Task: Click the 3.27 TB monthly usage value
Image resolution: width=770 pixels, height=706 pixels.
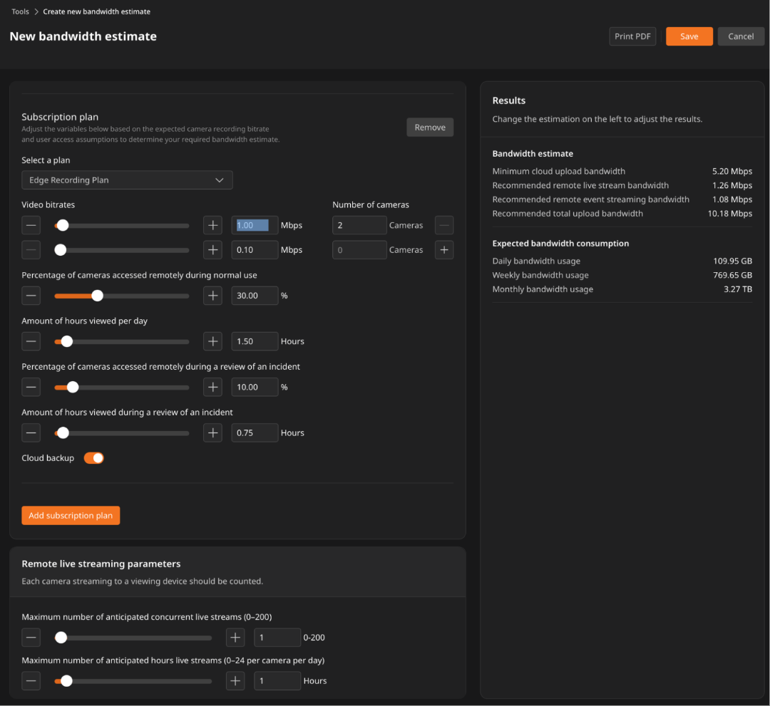Action: (x=738, y=289)
